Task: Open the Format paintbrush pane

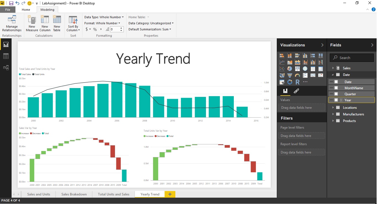Action: [x=296, y=91]
